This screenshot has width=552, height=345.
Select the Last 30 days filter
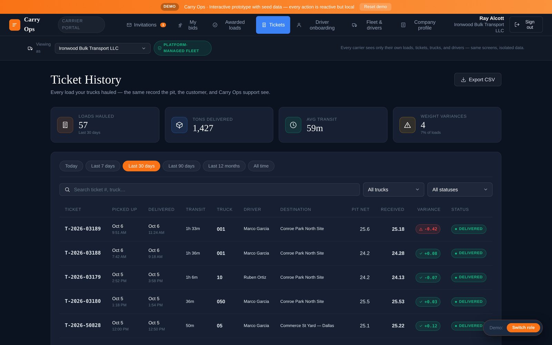coord(141,166)
